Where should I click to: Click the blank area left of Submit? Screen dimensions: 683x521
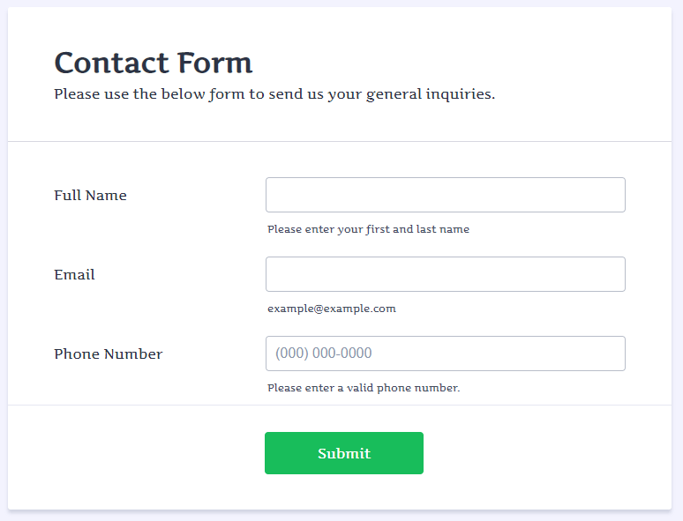132,454
